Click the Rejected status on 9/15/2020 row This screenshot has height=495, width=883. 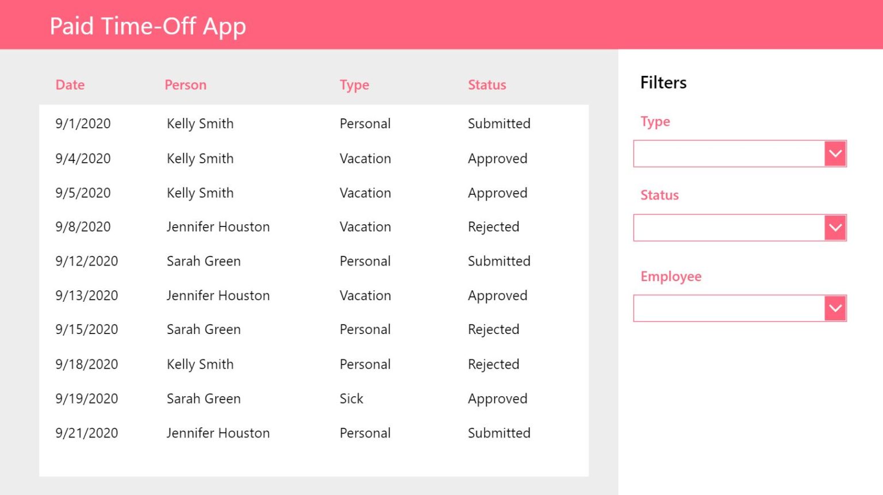tap(493, 329)
